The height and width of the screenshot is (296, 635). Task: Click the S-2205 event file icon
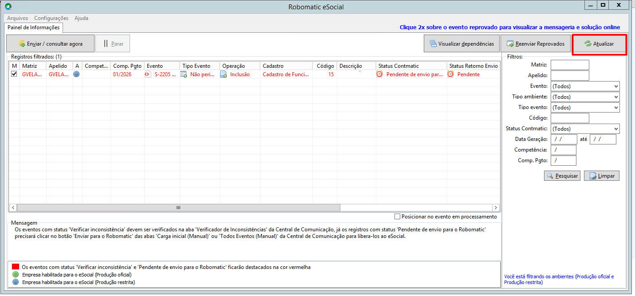pyautogui.click(x=148, y=74)
